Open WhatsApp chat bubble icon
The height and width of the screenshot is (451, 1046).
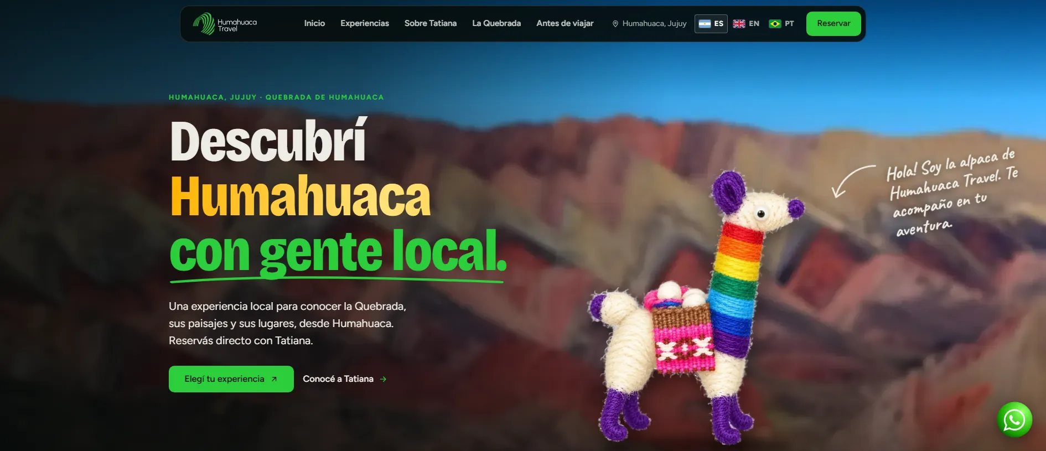[1014, 419]
